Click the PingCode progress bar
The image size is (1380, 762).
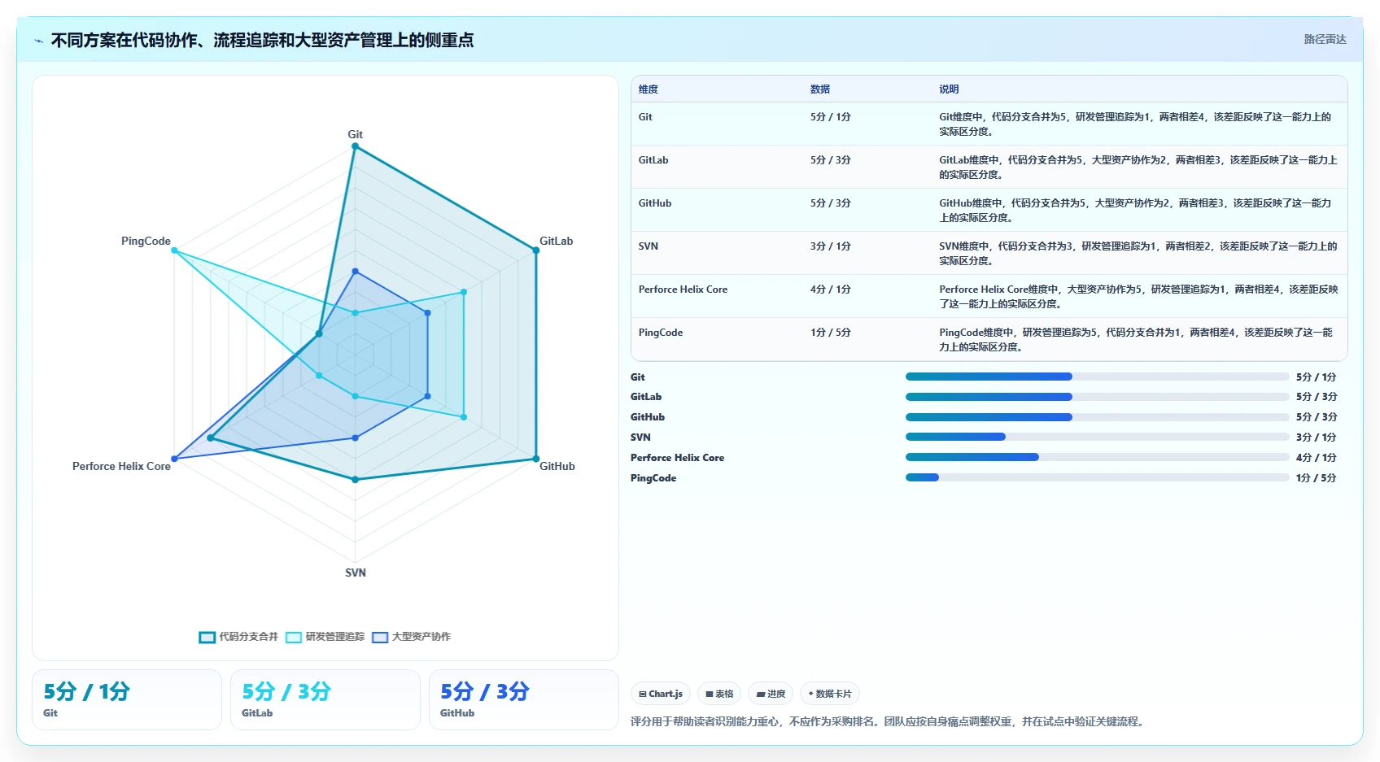(1098, 477)
